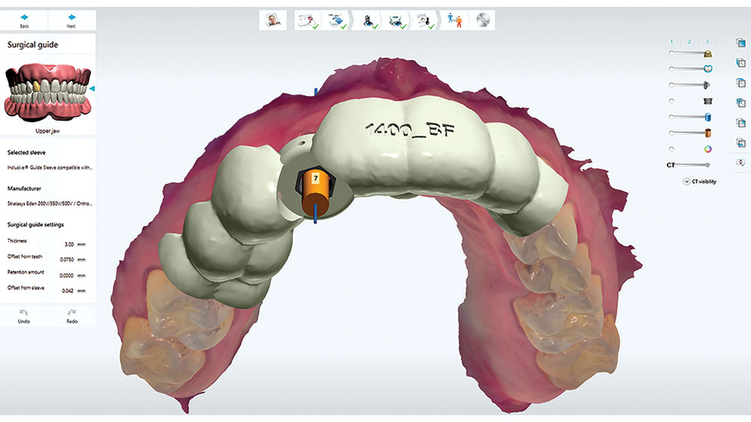Open the jaw scan eye inspection step
The width and height of the screenshot is (751, 422).
pyautogui.click(x=397, y=20)
